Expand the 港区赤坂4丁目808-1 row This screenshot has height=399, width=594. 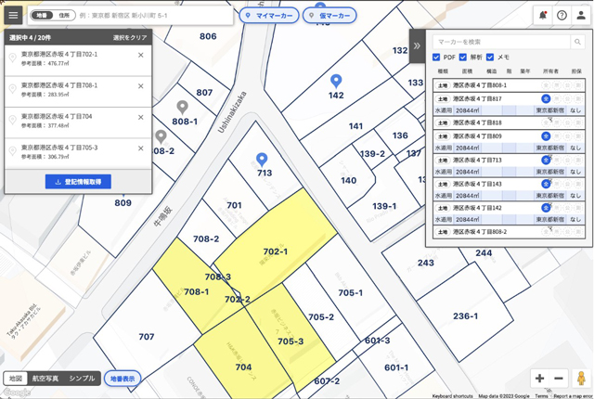click(x=509, y=85)
